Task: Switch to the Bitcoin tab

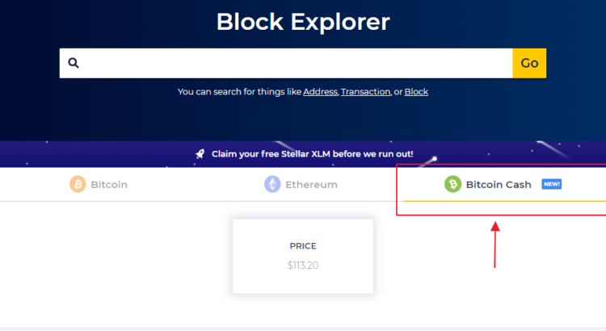Action: click(108, 184)
